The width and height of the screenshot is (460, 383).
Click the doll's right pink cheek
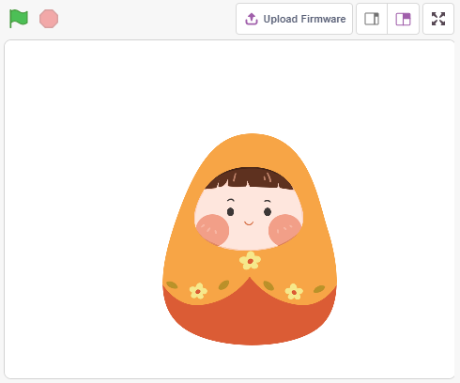284,230
